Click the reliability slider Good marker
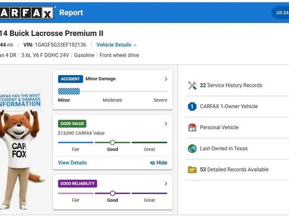The image size is (289, 216). (x=113, y=193)
